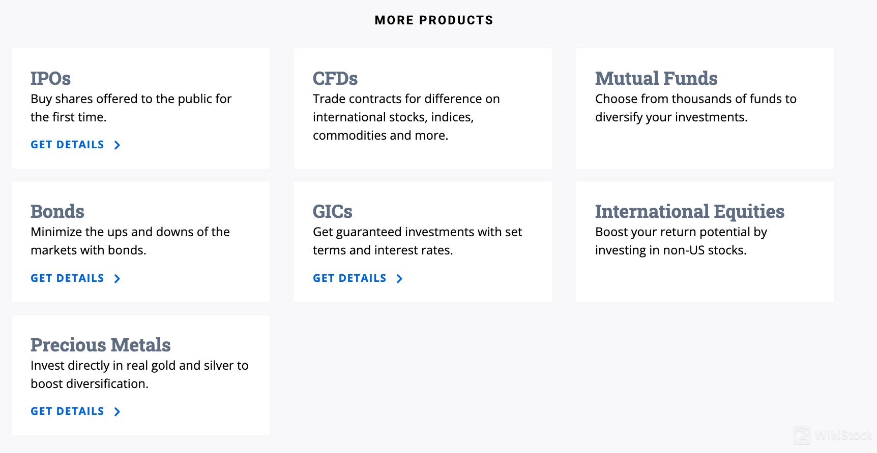877x453 pixels.
Task: Click the International Equities description text
Action: (681, 241)
